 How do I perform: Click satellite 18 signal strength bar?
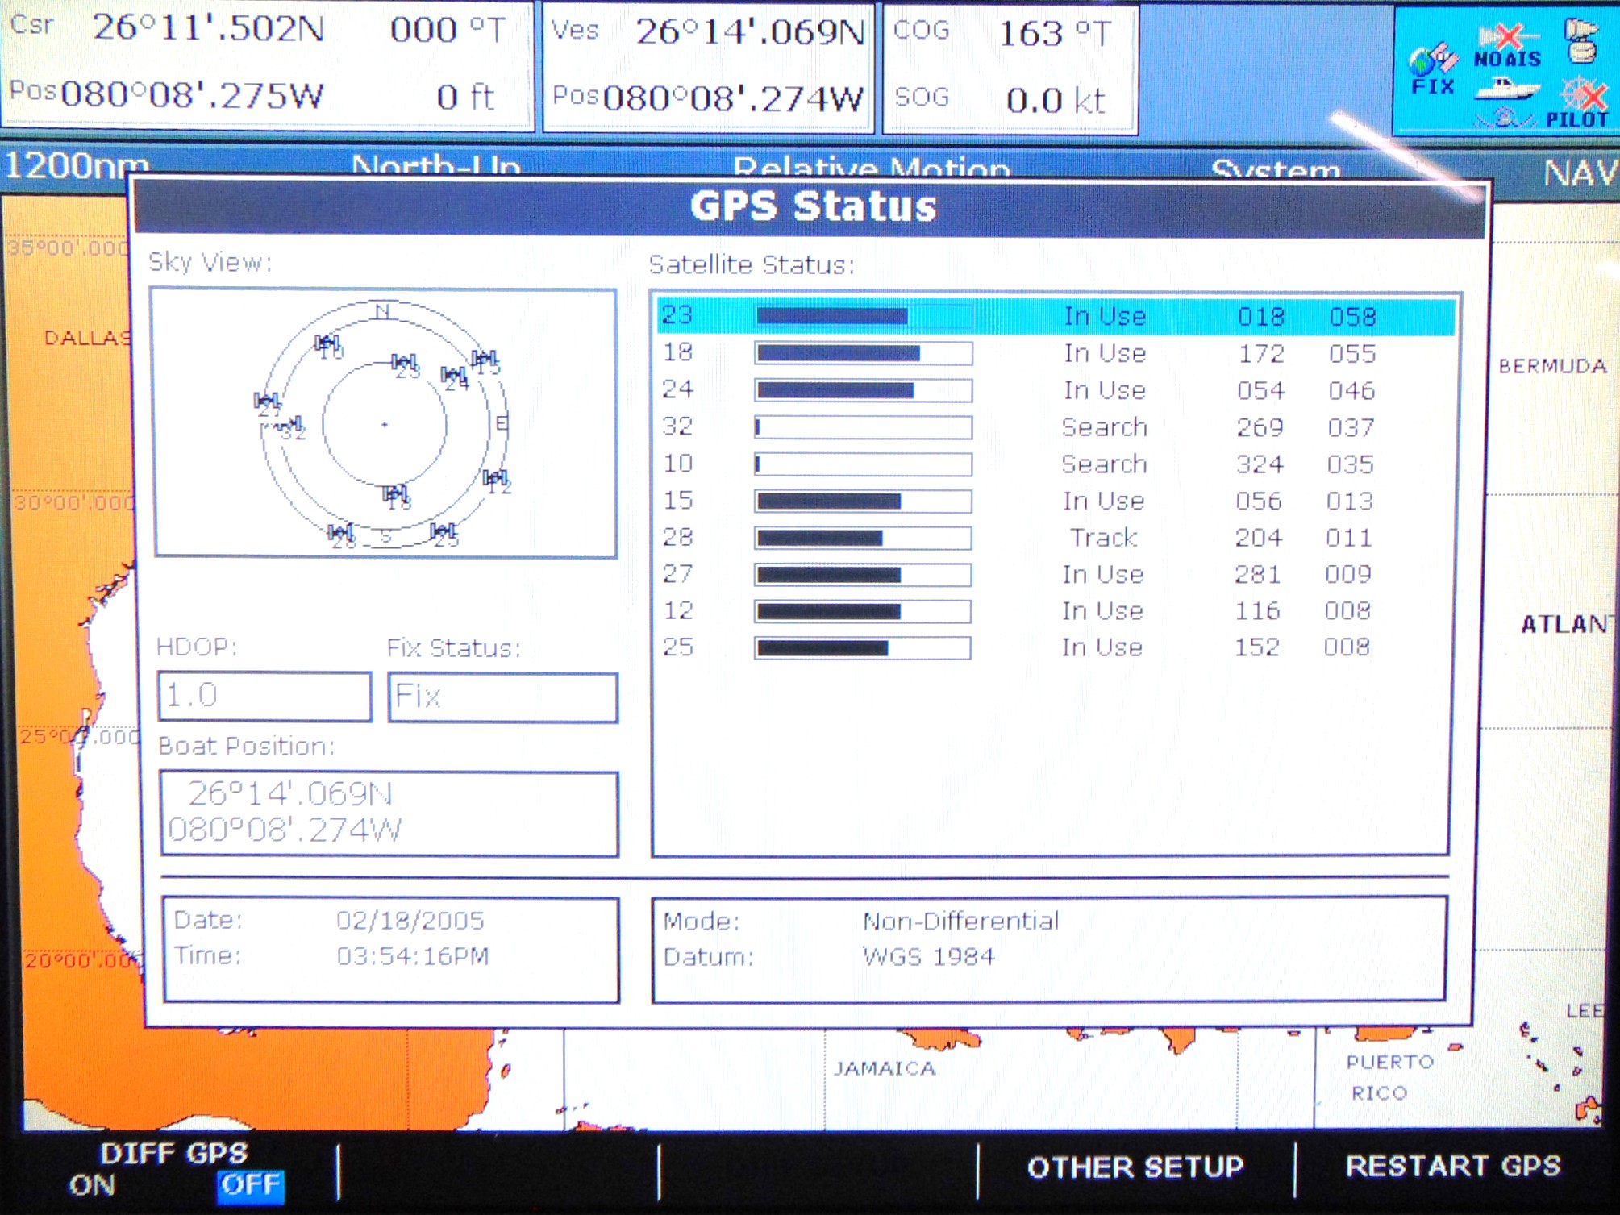[863, 353]
